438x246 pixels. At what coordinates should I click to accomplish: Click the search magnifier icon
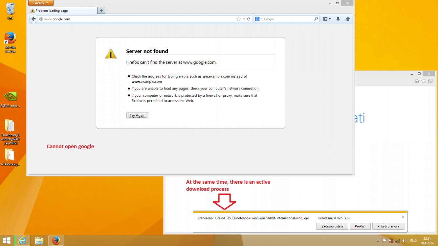pos(316,19)
